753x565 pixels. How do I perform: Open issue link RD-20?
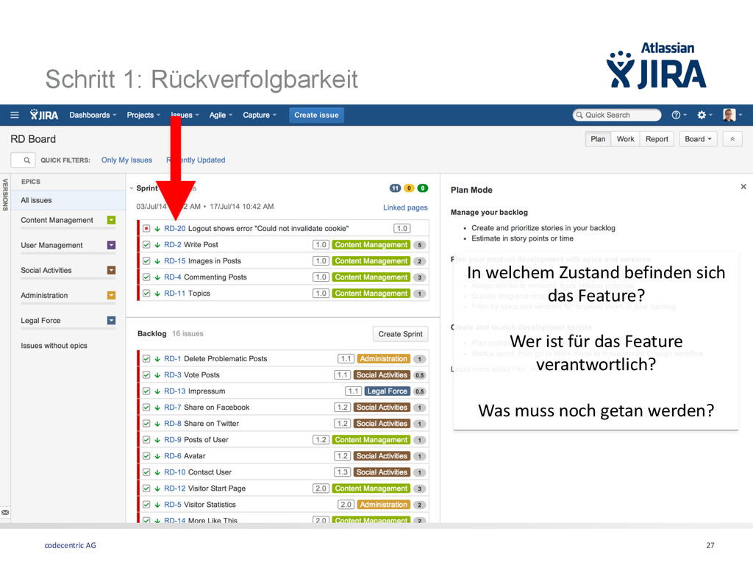point(174,229)
